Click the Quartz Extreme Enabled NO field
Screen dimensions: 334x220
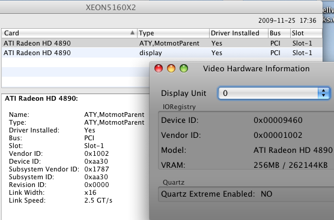(246, 194)
